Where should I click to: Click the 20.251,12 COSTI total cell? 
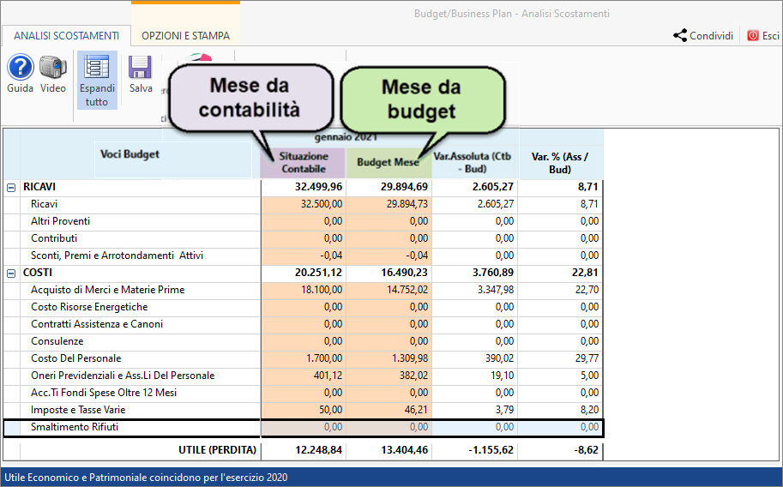coord(303,273)
